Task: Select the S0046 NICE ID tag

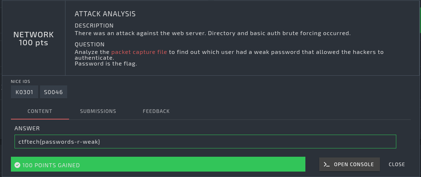Action: 53,92
